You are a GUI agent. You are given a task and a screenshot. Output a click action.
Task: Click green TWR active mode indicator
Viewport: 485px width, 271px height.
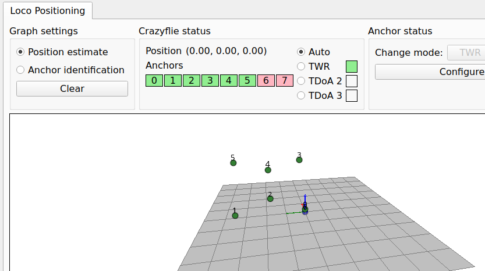[352, 66]
